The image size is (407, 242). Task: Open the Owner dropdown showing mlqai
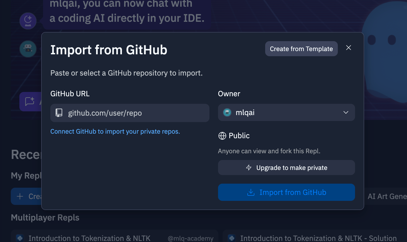pos(286,112)
